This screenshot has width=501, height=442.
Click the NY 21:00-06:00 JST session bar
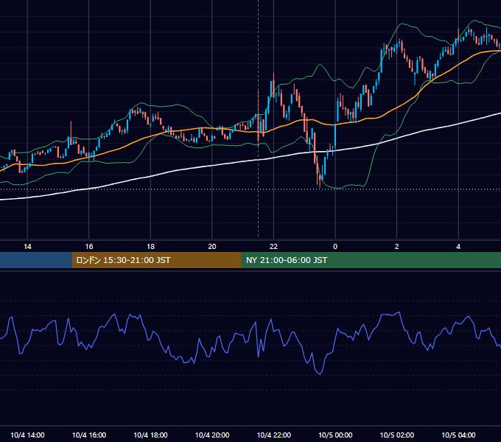click(x=371, y=260)
